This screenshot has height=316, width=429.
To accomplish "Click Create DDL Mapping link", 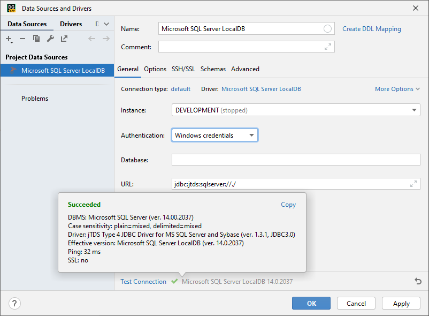I will tap(371, 28).
